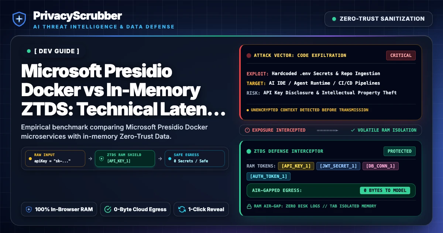Click the refresh icon in 1-Click Reveal badge
Viewport: 443px width, 233px height.
coord(182,209)
